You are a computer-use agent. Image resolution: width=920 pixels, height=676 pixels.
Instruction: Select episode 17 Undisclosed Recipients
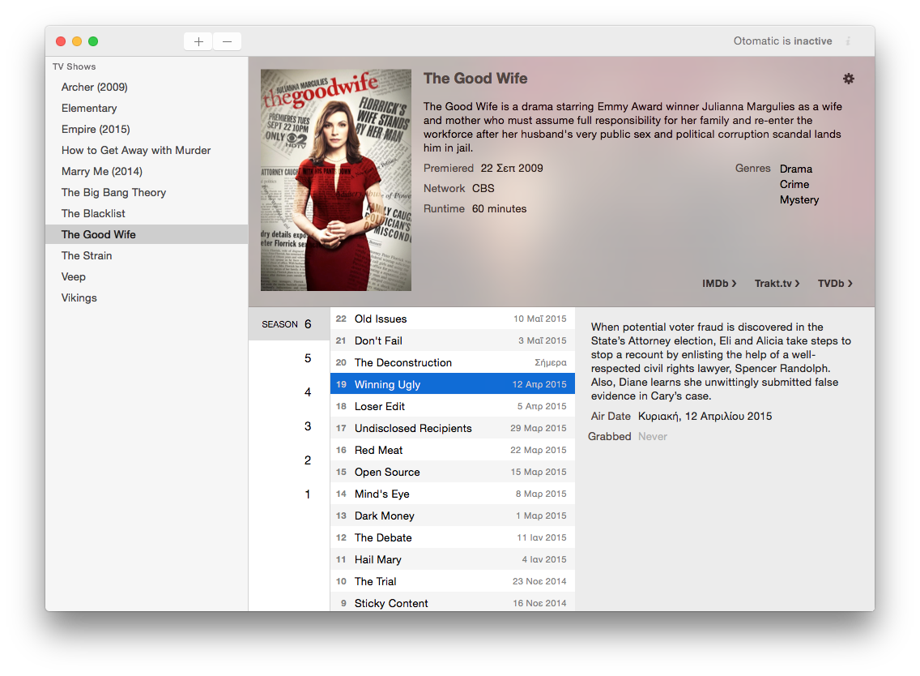click(453, 428)
